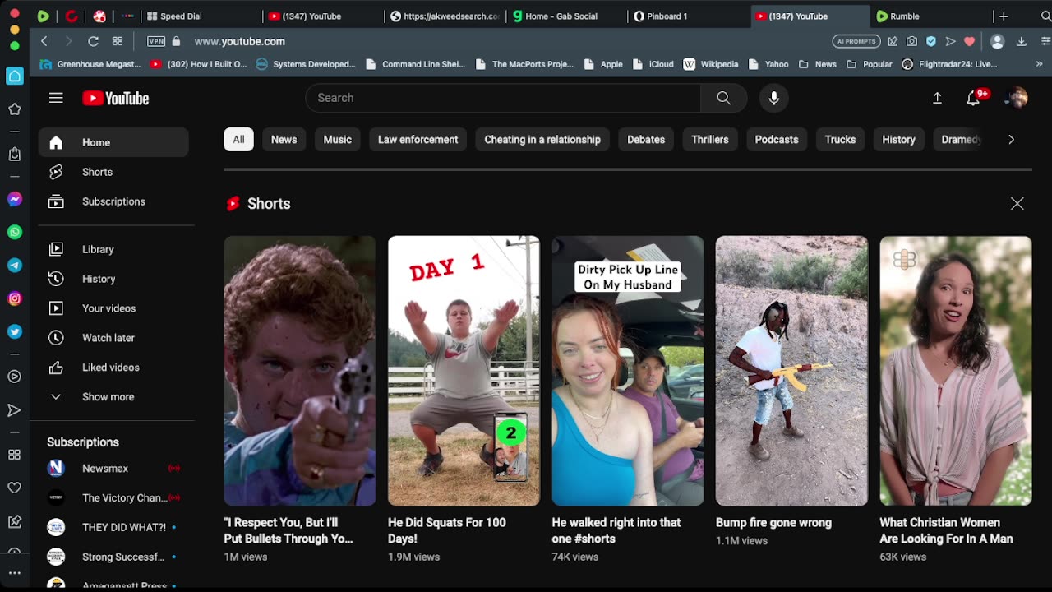Click Opera sidebar home icon
1052x592 pixels.
15,76
